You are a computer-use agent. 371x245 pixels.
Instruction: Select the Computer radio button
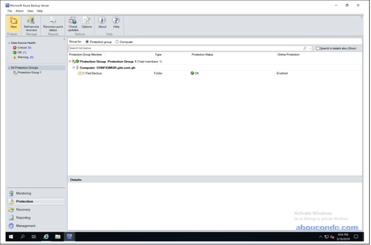pyautogui.click(x=117, y=42)
